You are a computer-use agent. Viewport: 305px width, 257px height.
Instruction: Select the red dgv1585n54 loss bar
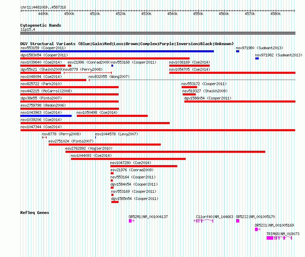pos(115,202)
